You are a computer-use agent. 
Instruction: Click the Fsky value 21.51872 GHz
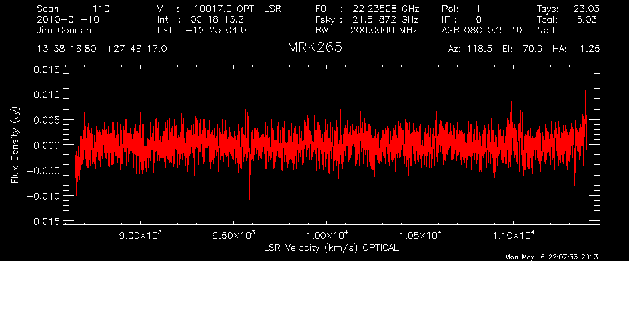386,19
